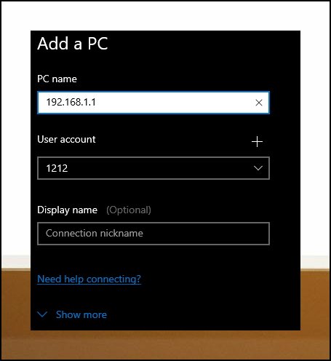Click the Display name label
The width and height of the screenshot is (331, 361).
pyautogui.click(x=68, y=210)
